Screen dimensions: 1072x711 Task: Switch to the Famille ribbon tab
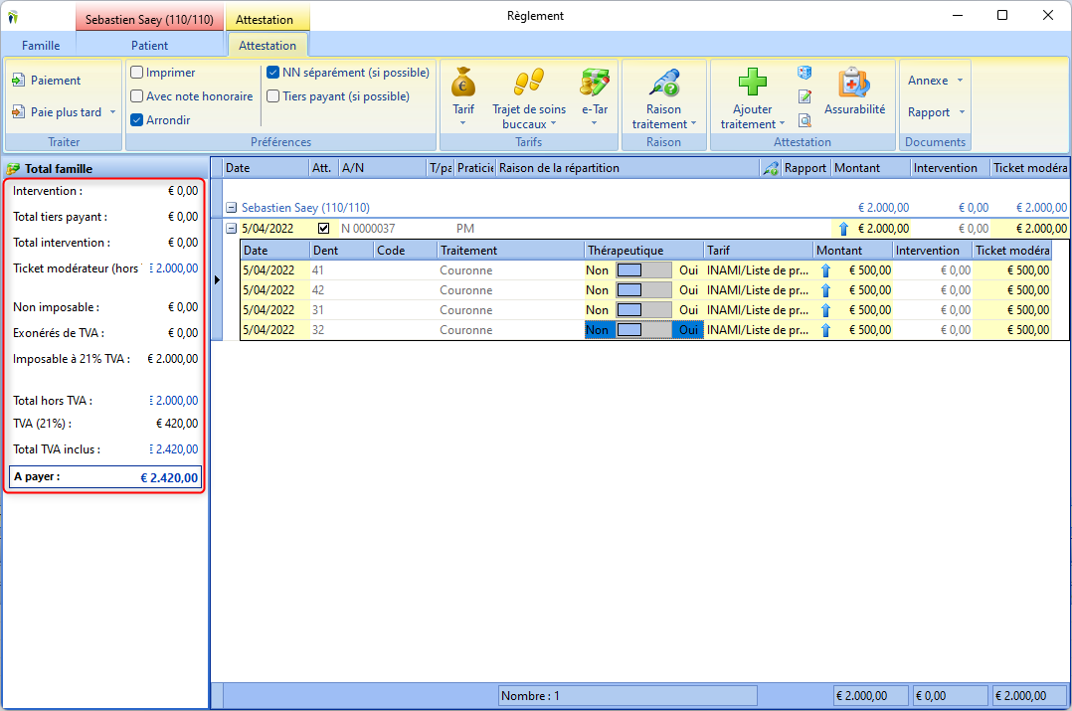(x=41, y=46)
